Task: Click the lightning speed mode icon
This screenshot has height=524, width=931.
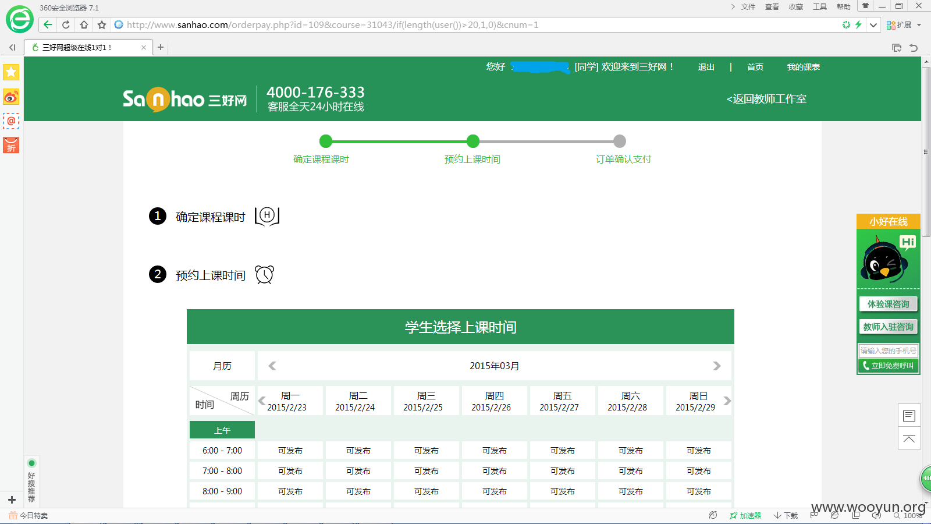Action: pos(858,24)
